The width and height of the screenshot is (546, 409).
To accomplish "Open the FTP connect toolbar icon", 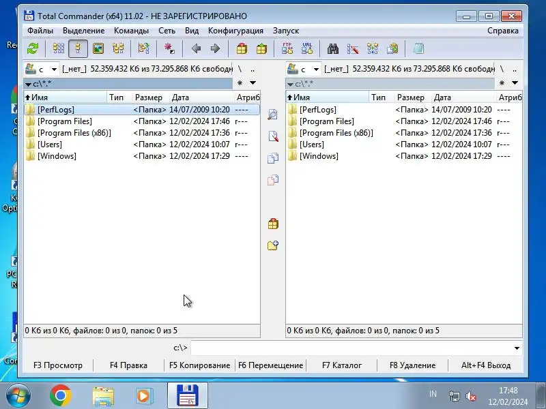I will click(x=287, y=48).
